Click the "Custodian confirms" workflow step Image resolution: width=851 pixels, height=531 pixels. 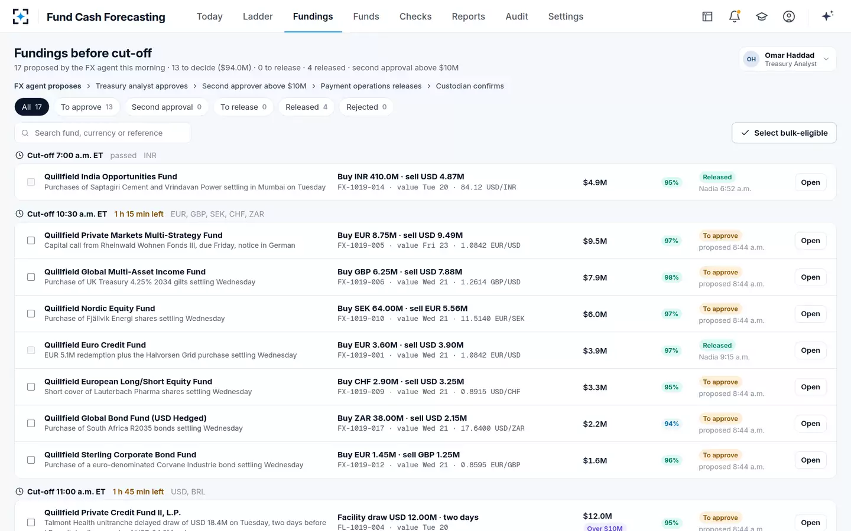470,86
